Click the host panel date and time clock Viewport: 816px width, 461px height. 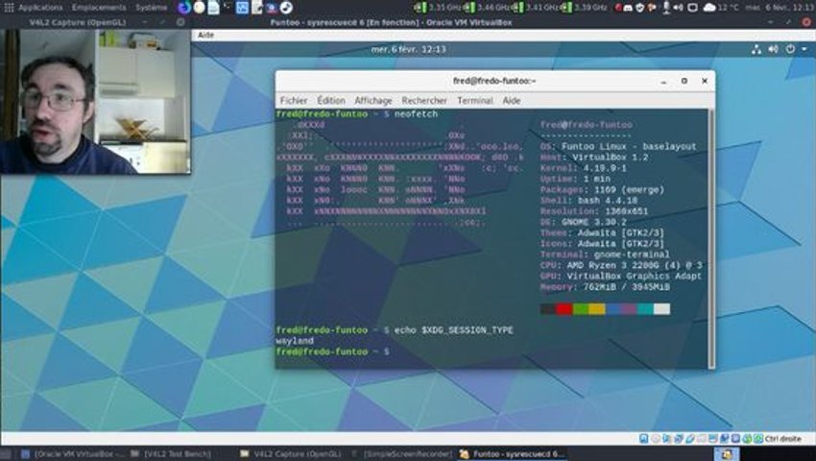click(x=780, y=8)
